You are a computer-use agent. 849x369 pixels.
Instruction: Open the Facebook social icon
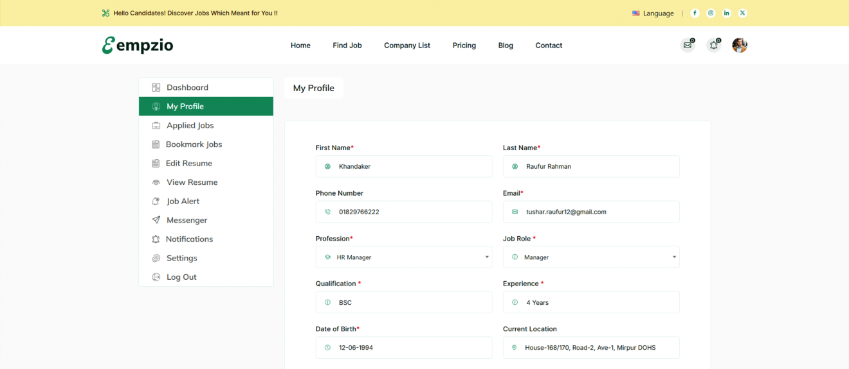(695, 13)
